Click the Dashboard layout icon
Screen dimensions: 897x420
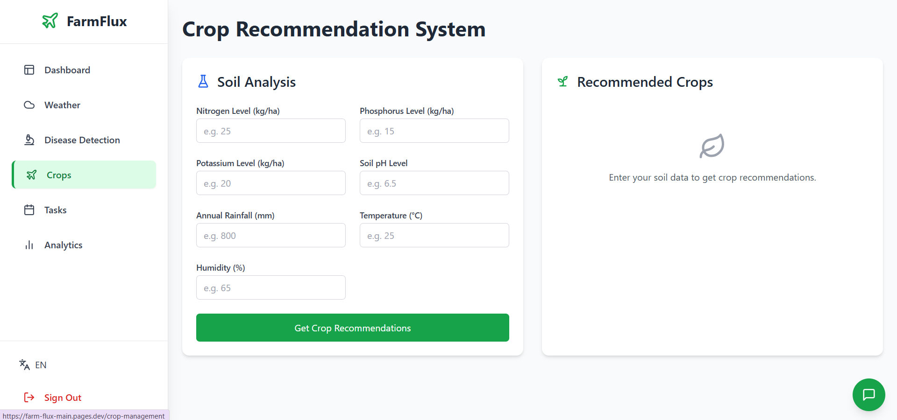pos(29,70)
